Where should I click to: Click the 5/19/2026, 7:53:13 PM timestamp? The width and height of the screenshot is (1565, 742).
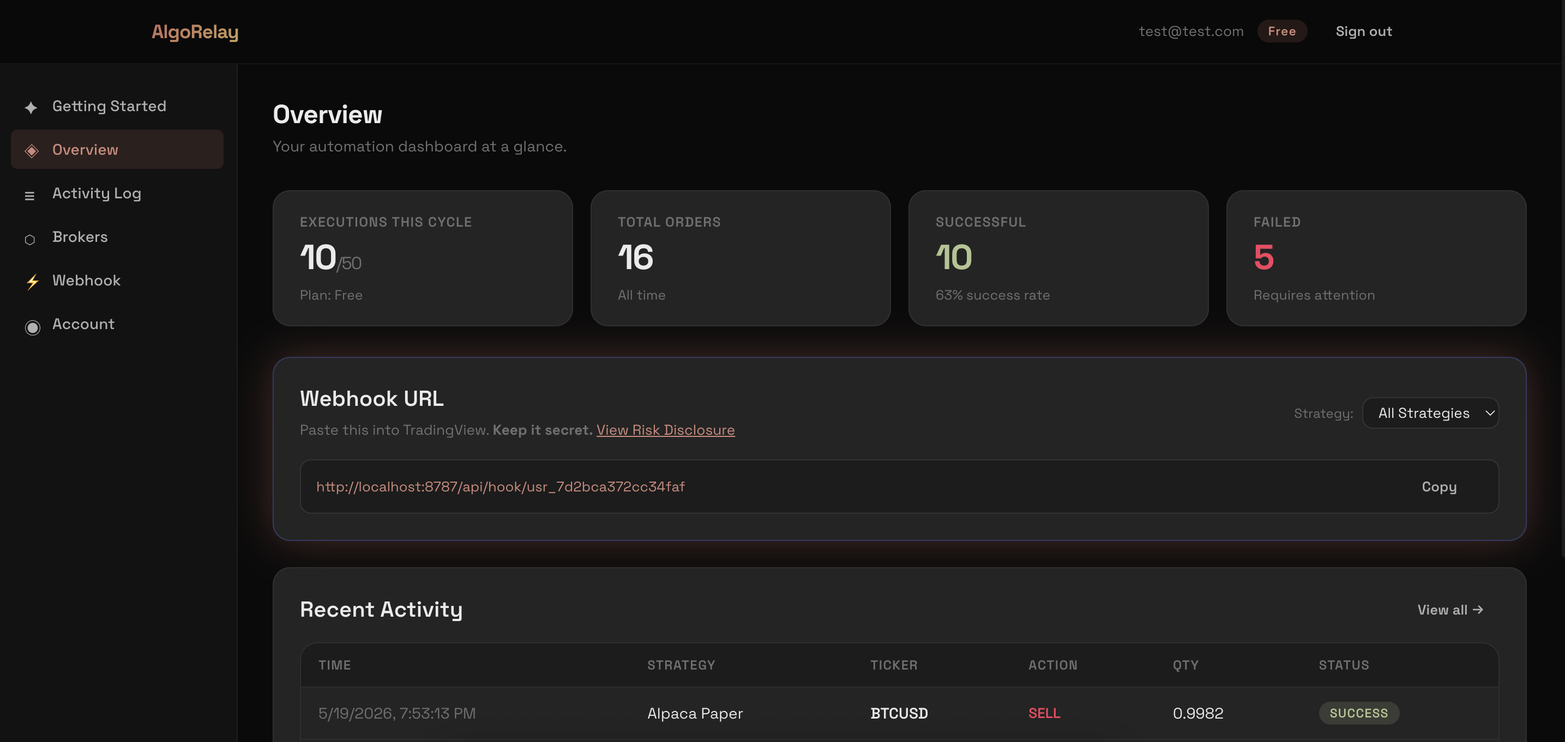coord(397,713)
